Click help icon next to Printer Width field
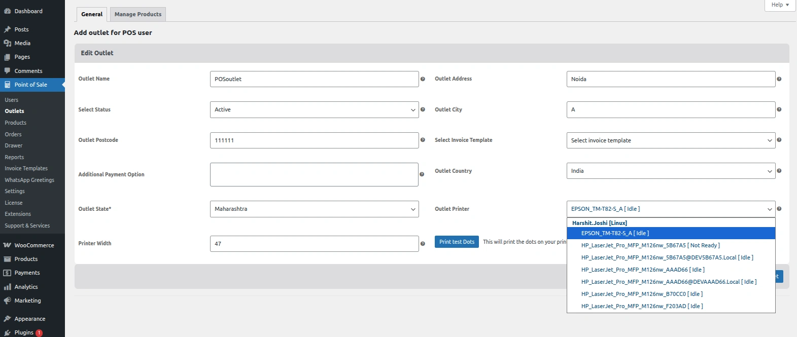Viewport: 797px width, 337px height. [423, 244]
